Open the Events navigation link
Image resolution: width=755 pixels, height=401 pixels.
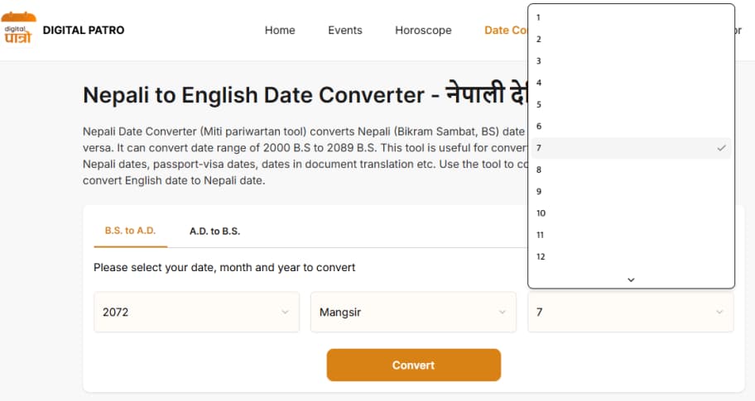tap(344, 31)
